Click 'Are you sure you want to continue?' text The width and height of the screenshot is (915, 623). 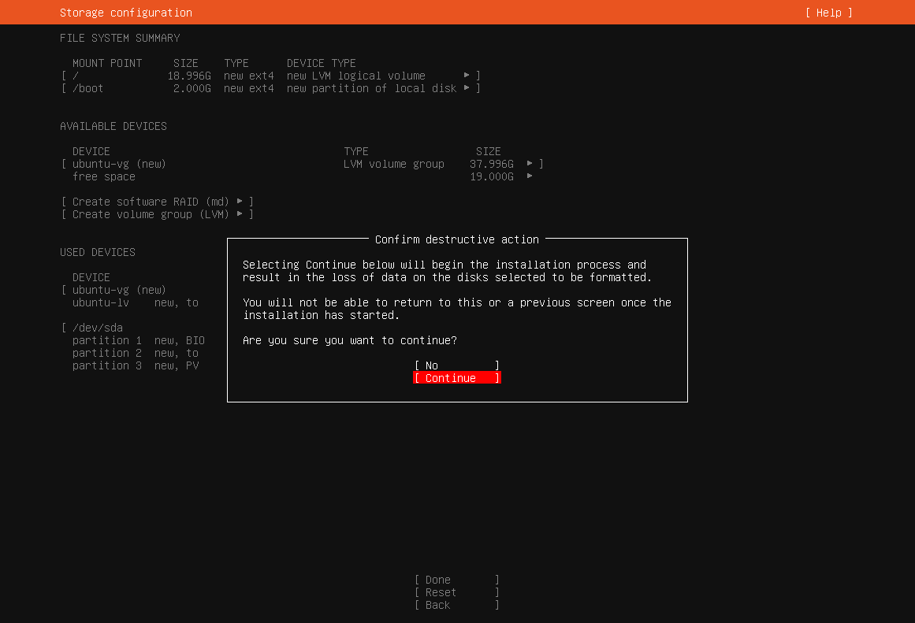350,340
